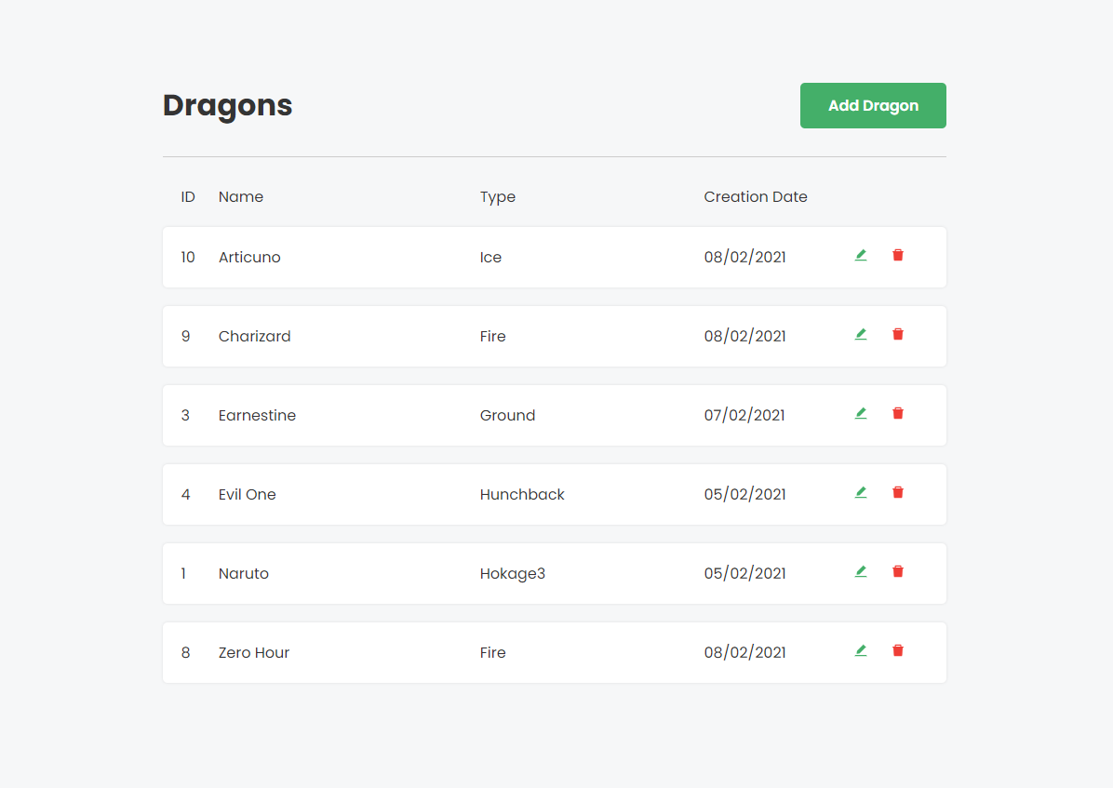Click Articuno's 08/02/2021 date
Screen dimensions: 1113x788
click(744, 257)
